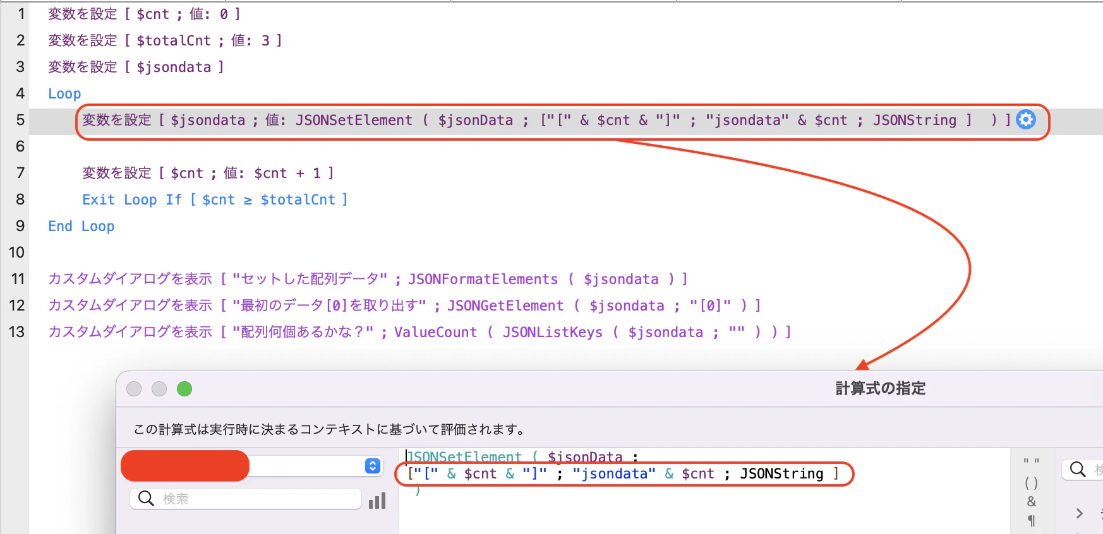The height and width of the screenshot is (534, 1103).
Task: Insert paragraph return operator ¶
Action: point(1031,521)
